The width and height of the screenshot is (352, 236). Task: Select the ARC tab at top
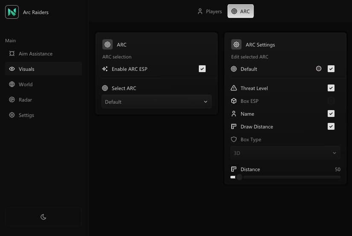coord(241,12)
